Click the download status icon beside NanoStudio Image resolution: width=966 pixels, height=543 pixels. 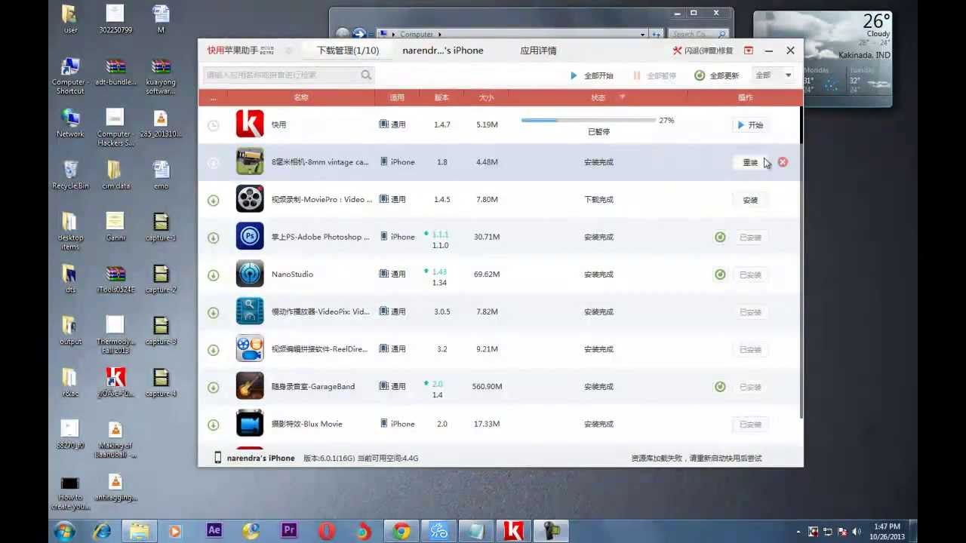click(x=214, y=275)
